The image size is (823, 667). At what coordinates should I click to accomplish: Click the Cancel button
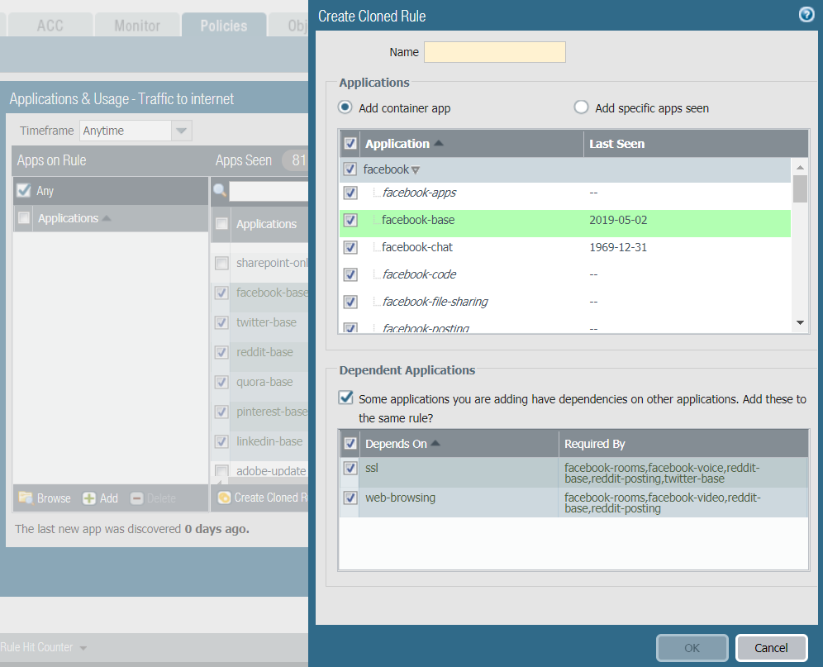(770, 648)
